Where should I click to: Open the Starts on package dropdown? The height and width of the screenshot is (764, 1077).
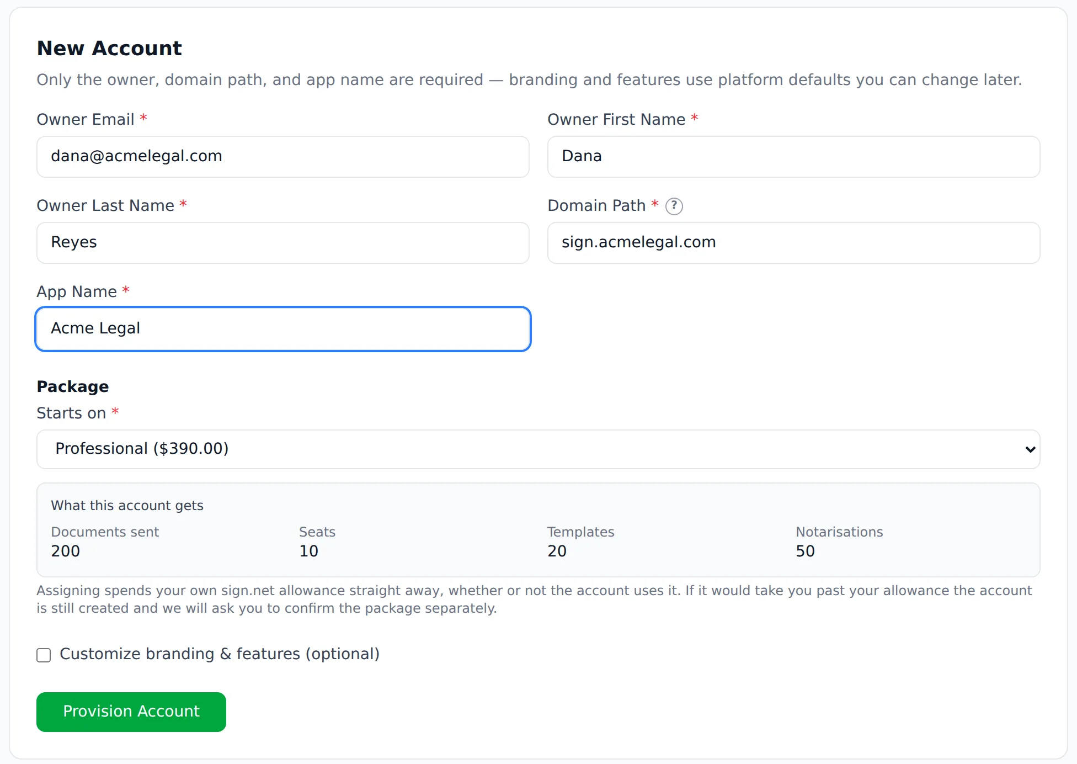coord(538,449)
